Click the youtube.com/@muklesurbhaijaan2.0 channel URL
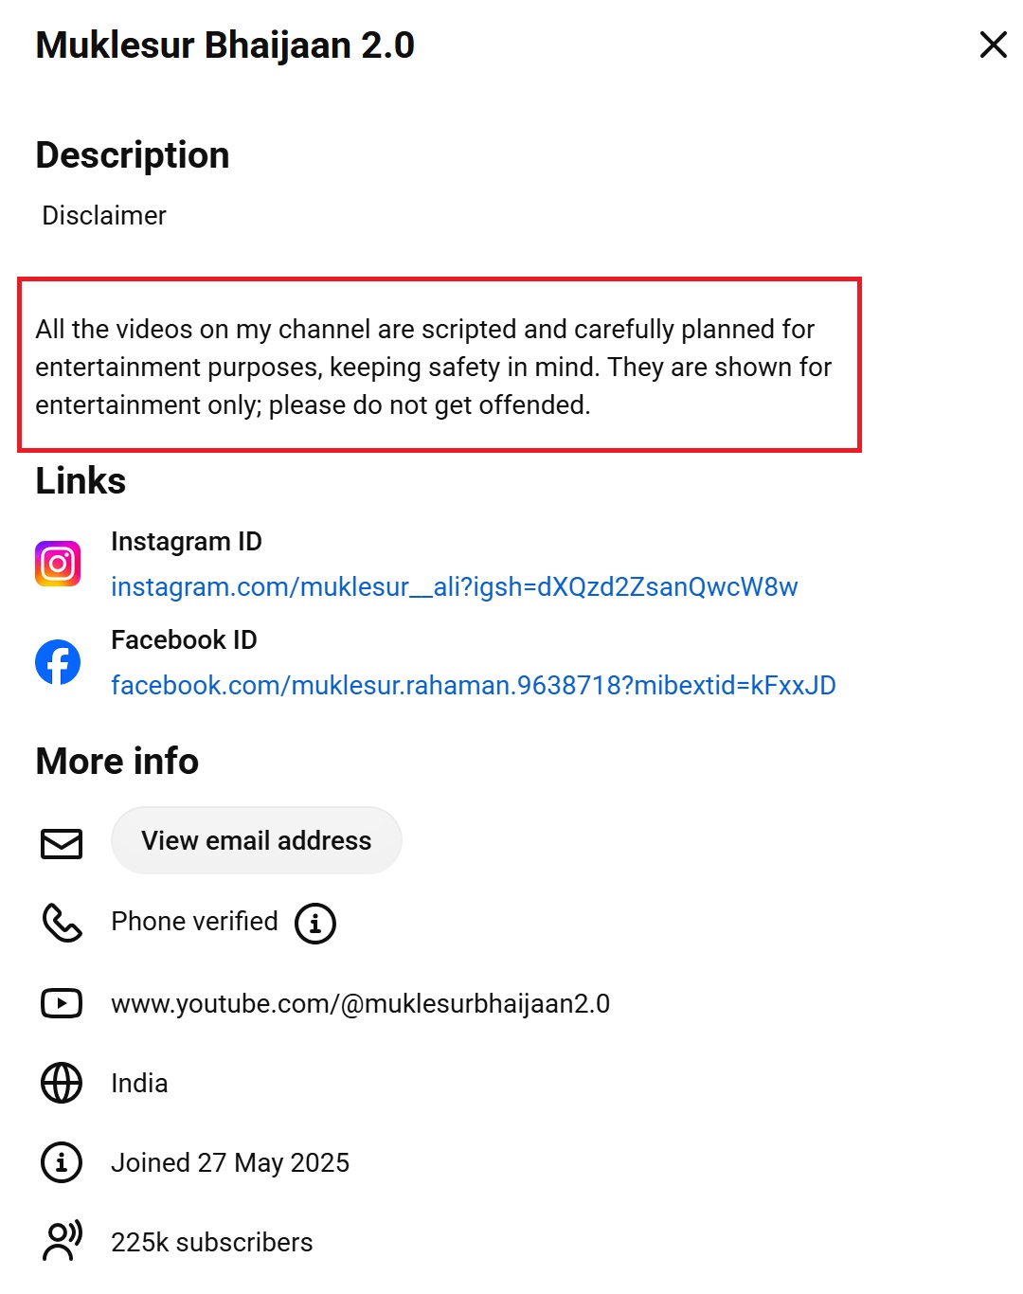This screenshot has height=1294, width=1023. click(360, 1003)
